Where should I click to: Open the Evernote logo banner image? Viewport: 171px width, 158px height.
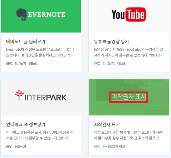coord(41,16)
